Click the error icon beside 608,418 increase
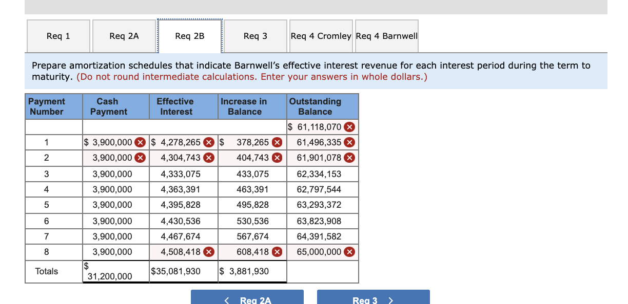Image resolution: width=628 pixels, height=304 pixels. [276, 252]
